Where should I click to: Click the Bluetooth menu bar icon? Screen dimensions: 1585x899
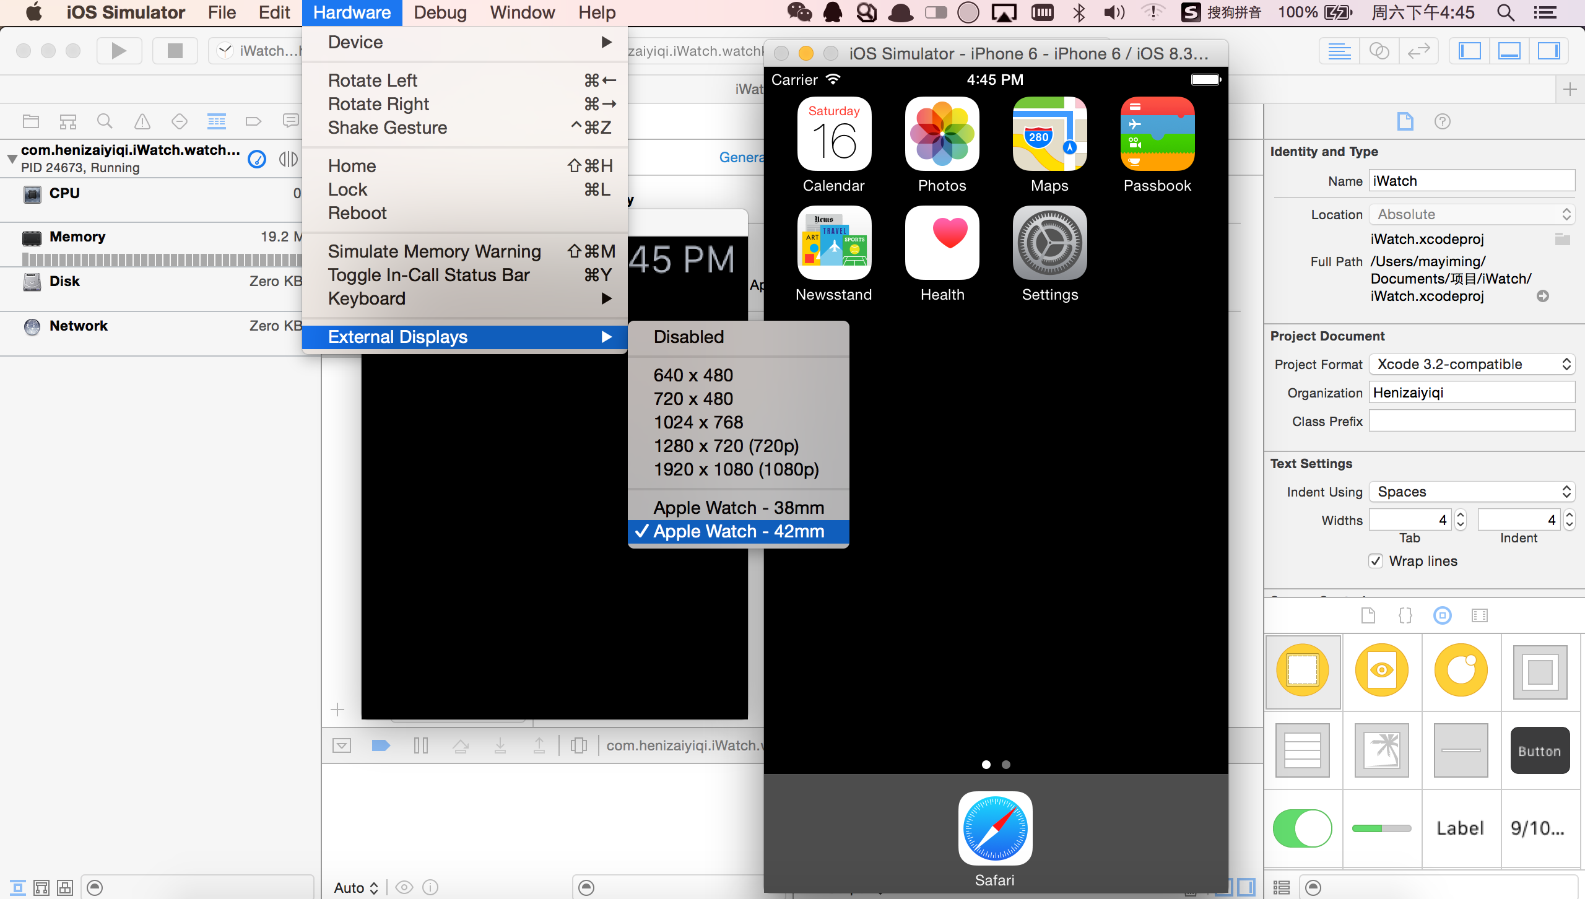[1079, 12]
